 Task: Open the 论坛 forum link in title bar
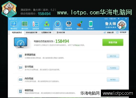[x=106, y=19]
